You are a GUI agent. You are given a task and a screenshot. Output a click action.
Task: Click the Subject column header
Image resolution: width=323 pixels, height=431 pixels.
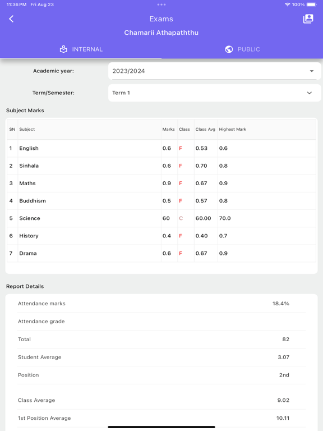click(x=27, y=129)
